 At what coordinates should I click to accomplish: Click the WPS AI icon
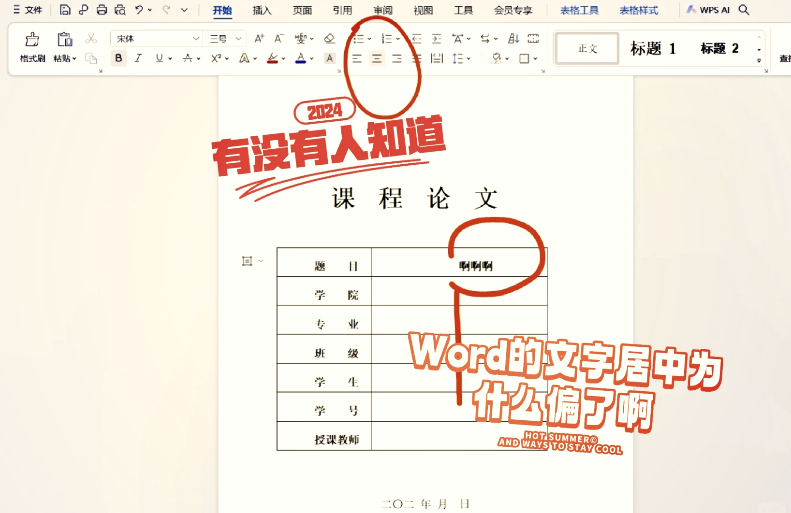(708, 10)
